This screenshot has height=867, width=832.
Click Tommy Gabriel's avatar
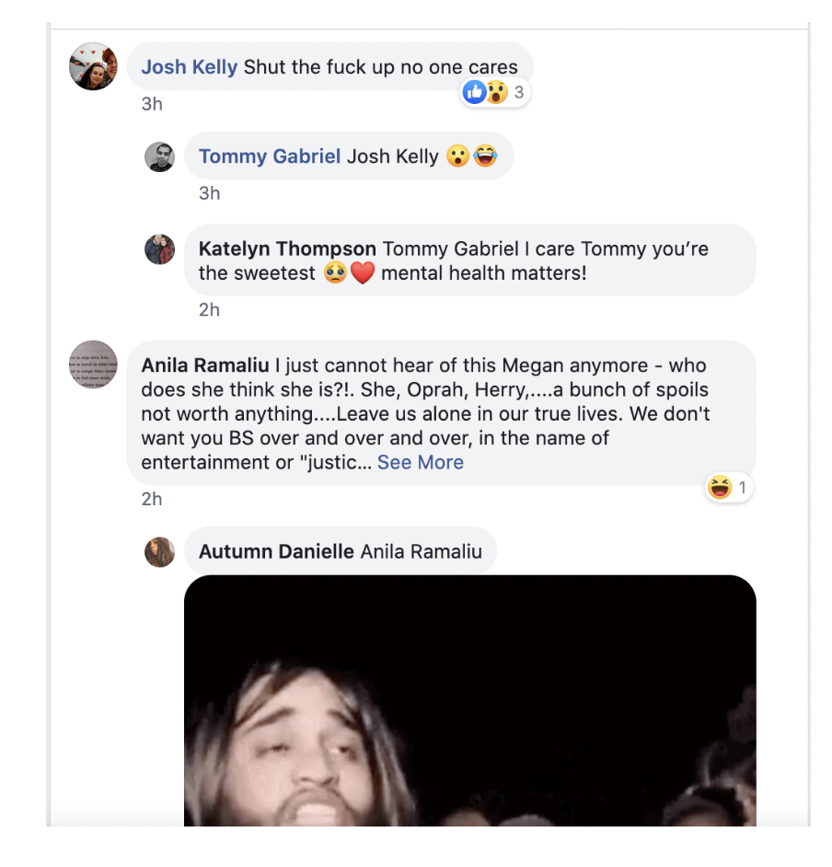(160, 156)
